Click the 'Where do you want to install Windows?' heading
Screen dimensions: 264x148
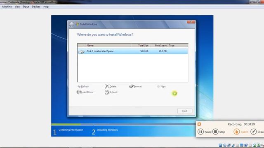105,35
